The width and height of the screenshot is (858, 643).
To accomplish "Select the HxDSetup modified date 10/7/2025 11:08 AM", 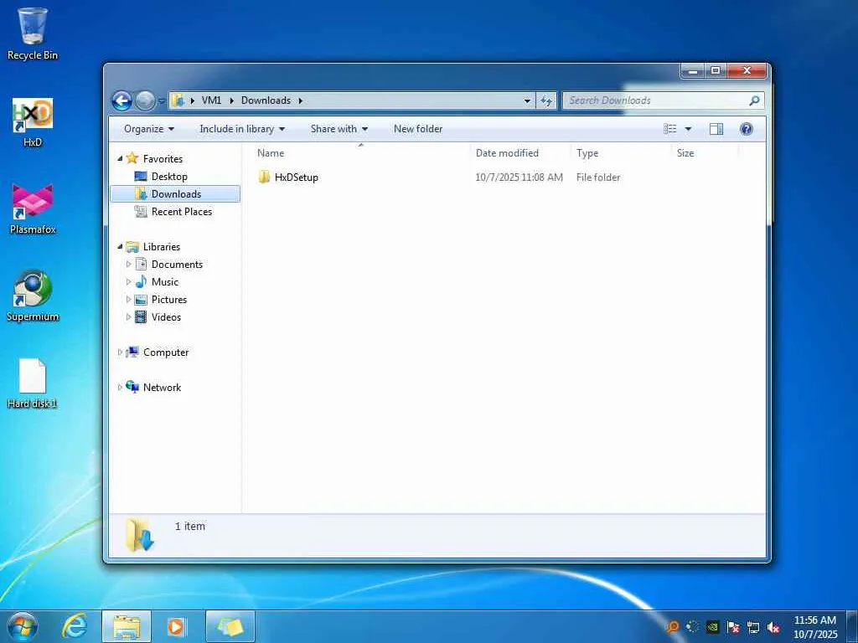I will 519,177.
